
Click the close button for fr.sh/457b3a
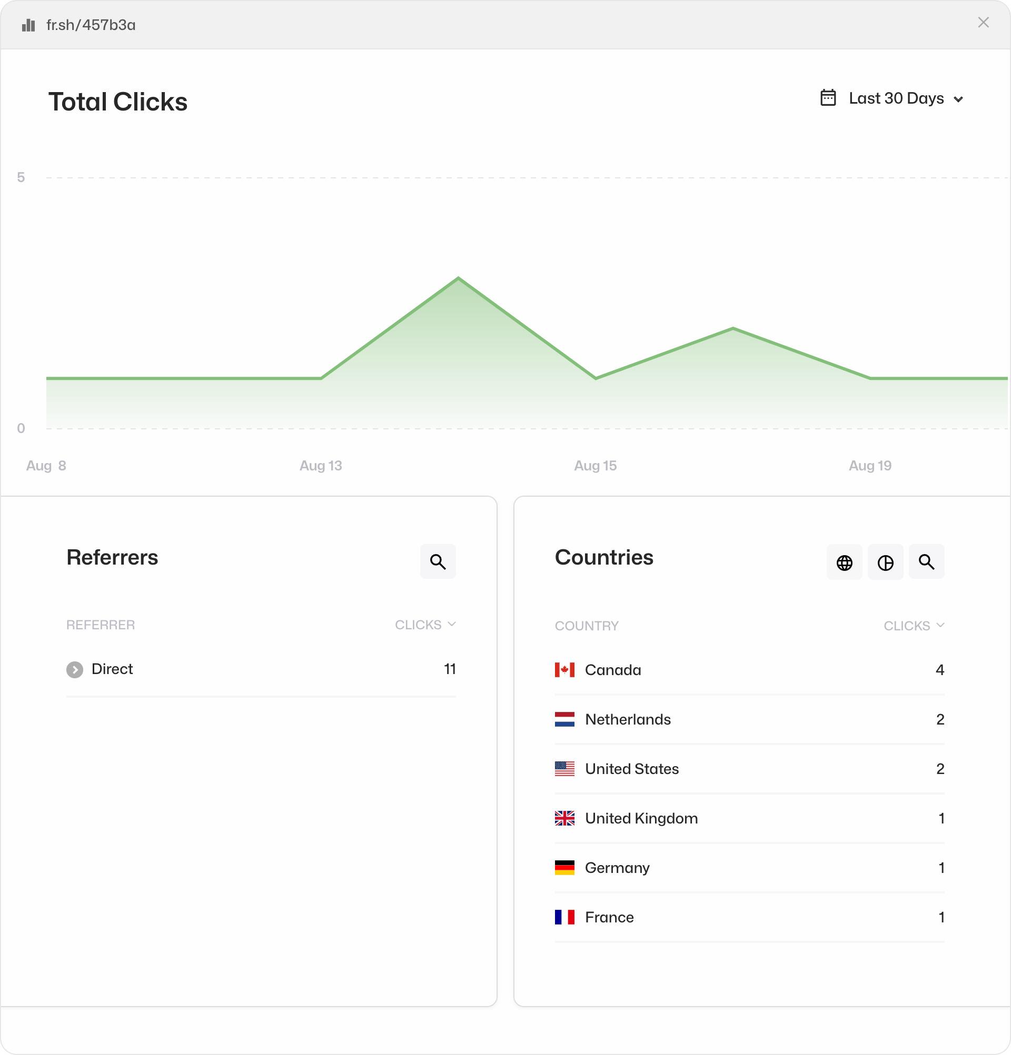pos(984,22)
